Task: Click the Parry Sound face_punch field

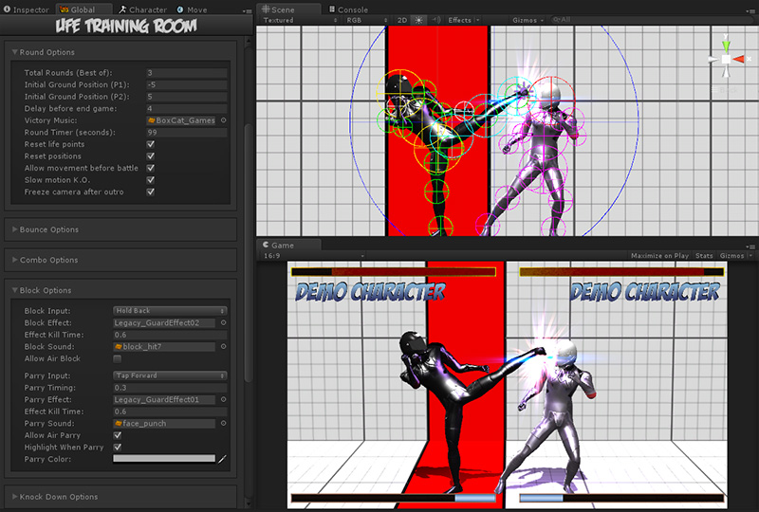Action: [x=164, y=424]
